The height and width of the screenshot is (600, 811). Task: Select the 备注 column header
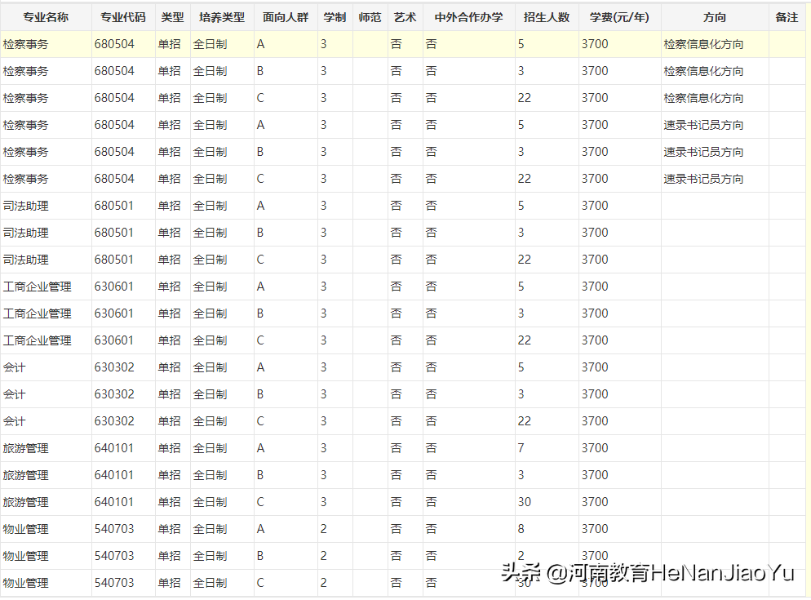787,18
